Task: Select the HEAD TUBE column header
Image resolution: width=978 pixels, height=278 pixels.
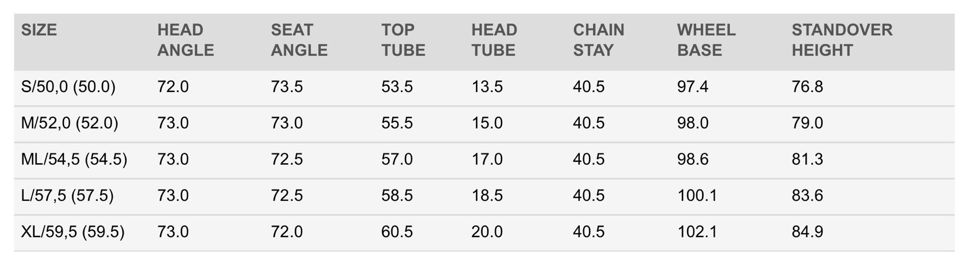Action: click(x=494, y=40)
